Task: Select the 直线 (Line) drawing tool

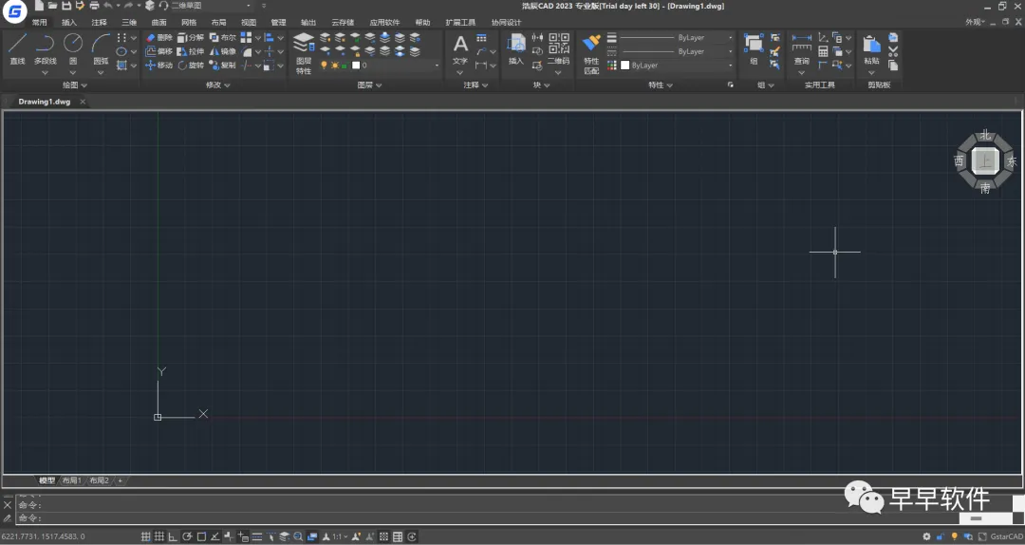Action: (x=18, y=49)
